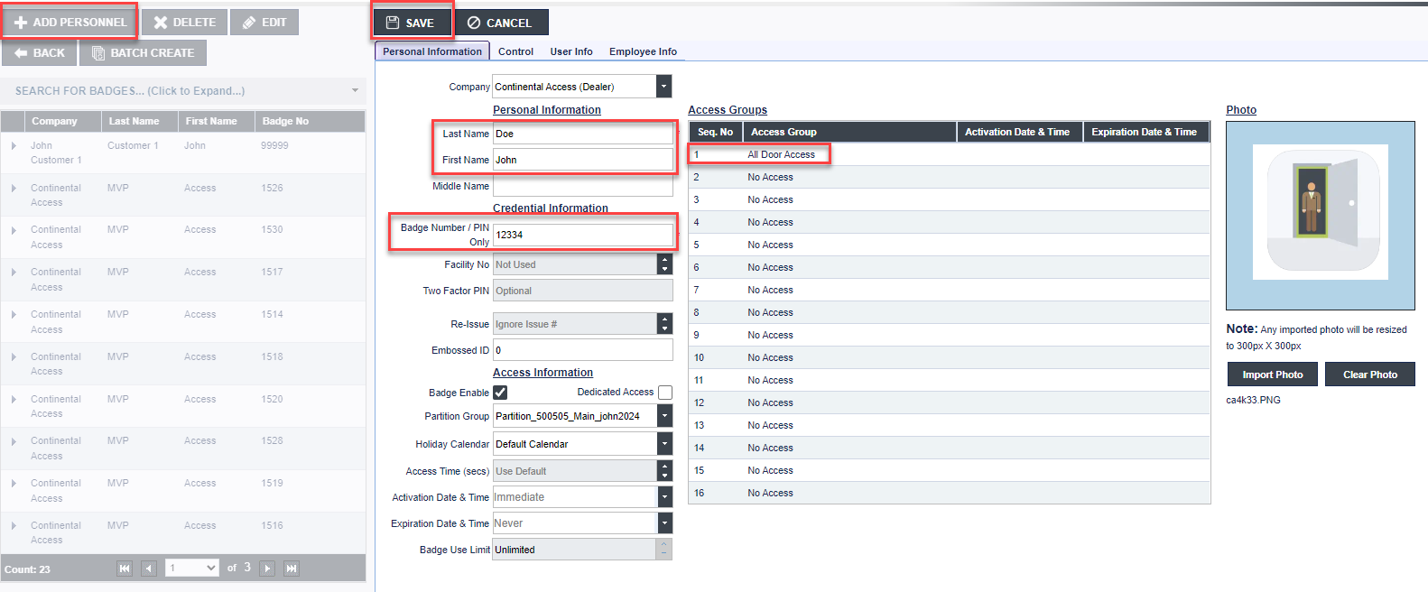Go to next page in badge list
This screenshot has height=592, width=1428.
pos(267,569)
